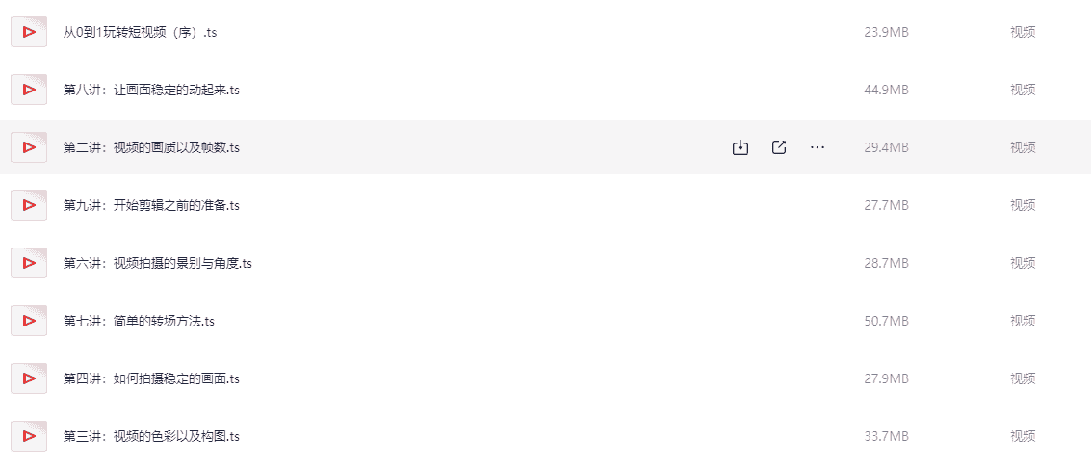Screen dimensions: 1091x469
Task: Click the download icon on the hovered row
Action: (740, 147)
